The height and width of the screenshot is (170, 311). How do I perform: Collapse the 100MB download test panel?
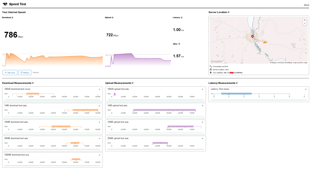tap(100, 155)
